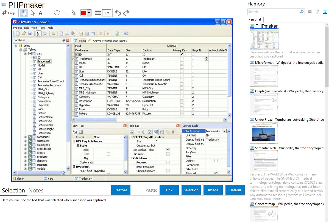Select the straight line tool
This screenshot has width=329, height=222.
point(65,13)
